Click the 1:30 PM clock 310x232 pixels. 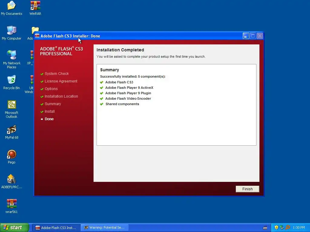click(x=299, y=228)
